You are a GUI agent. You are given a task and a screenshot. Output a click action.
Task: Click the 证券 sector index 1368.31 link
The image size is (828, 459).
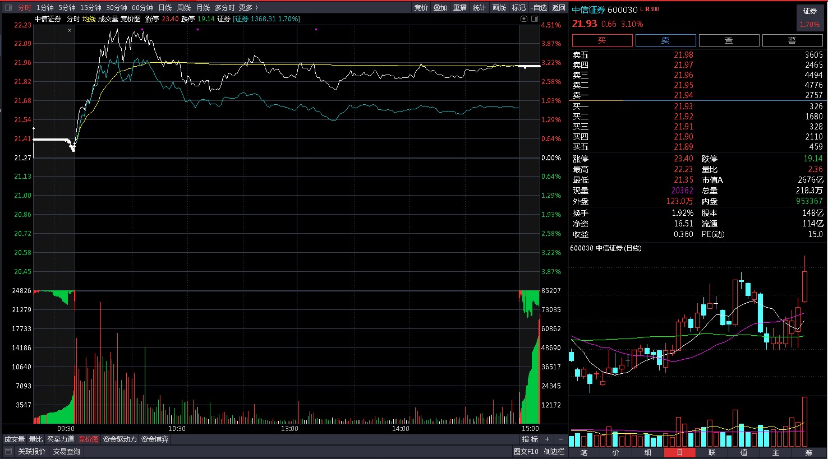pyautogui.click(x=266, y=19)
